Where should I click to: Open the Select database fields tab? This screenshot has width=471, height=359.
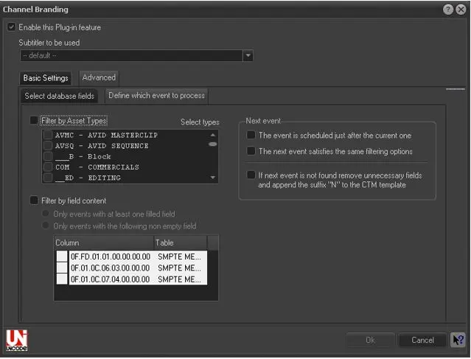60,96
